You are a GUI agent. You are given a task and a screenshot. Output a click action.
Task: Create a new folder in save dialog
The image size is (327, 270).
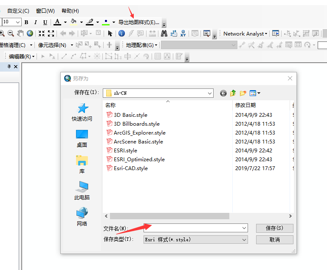pos(243,93)
